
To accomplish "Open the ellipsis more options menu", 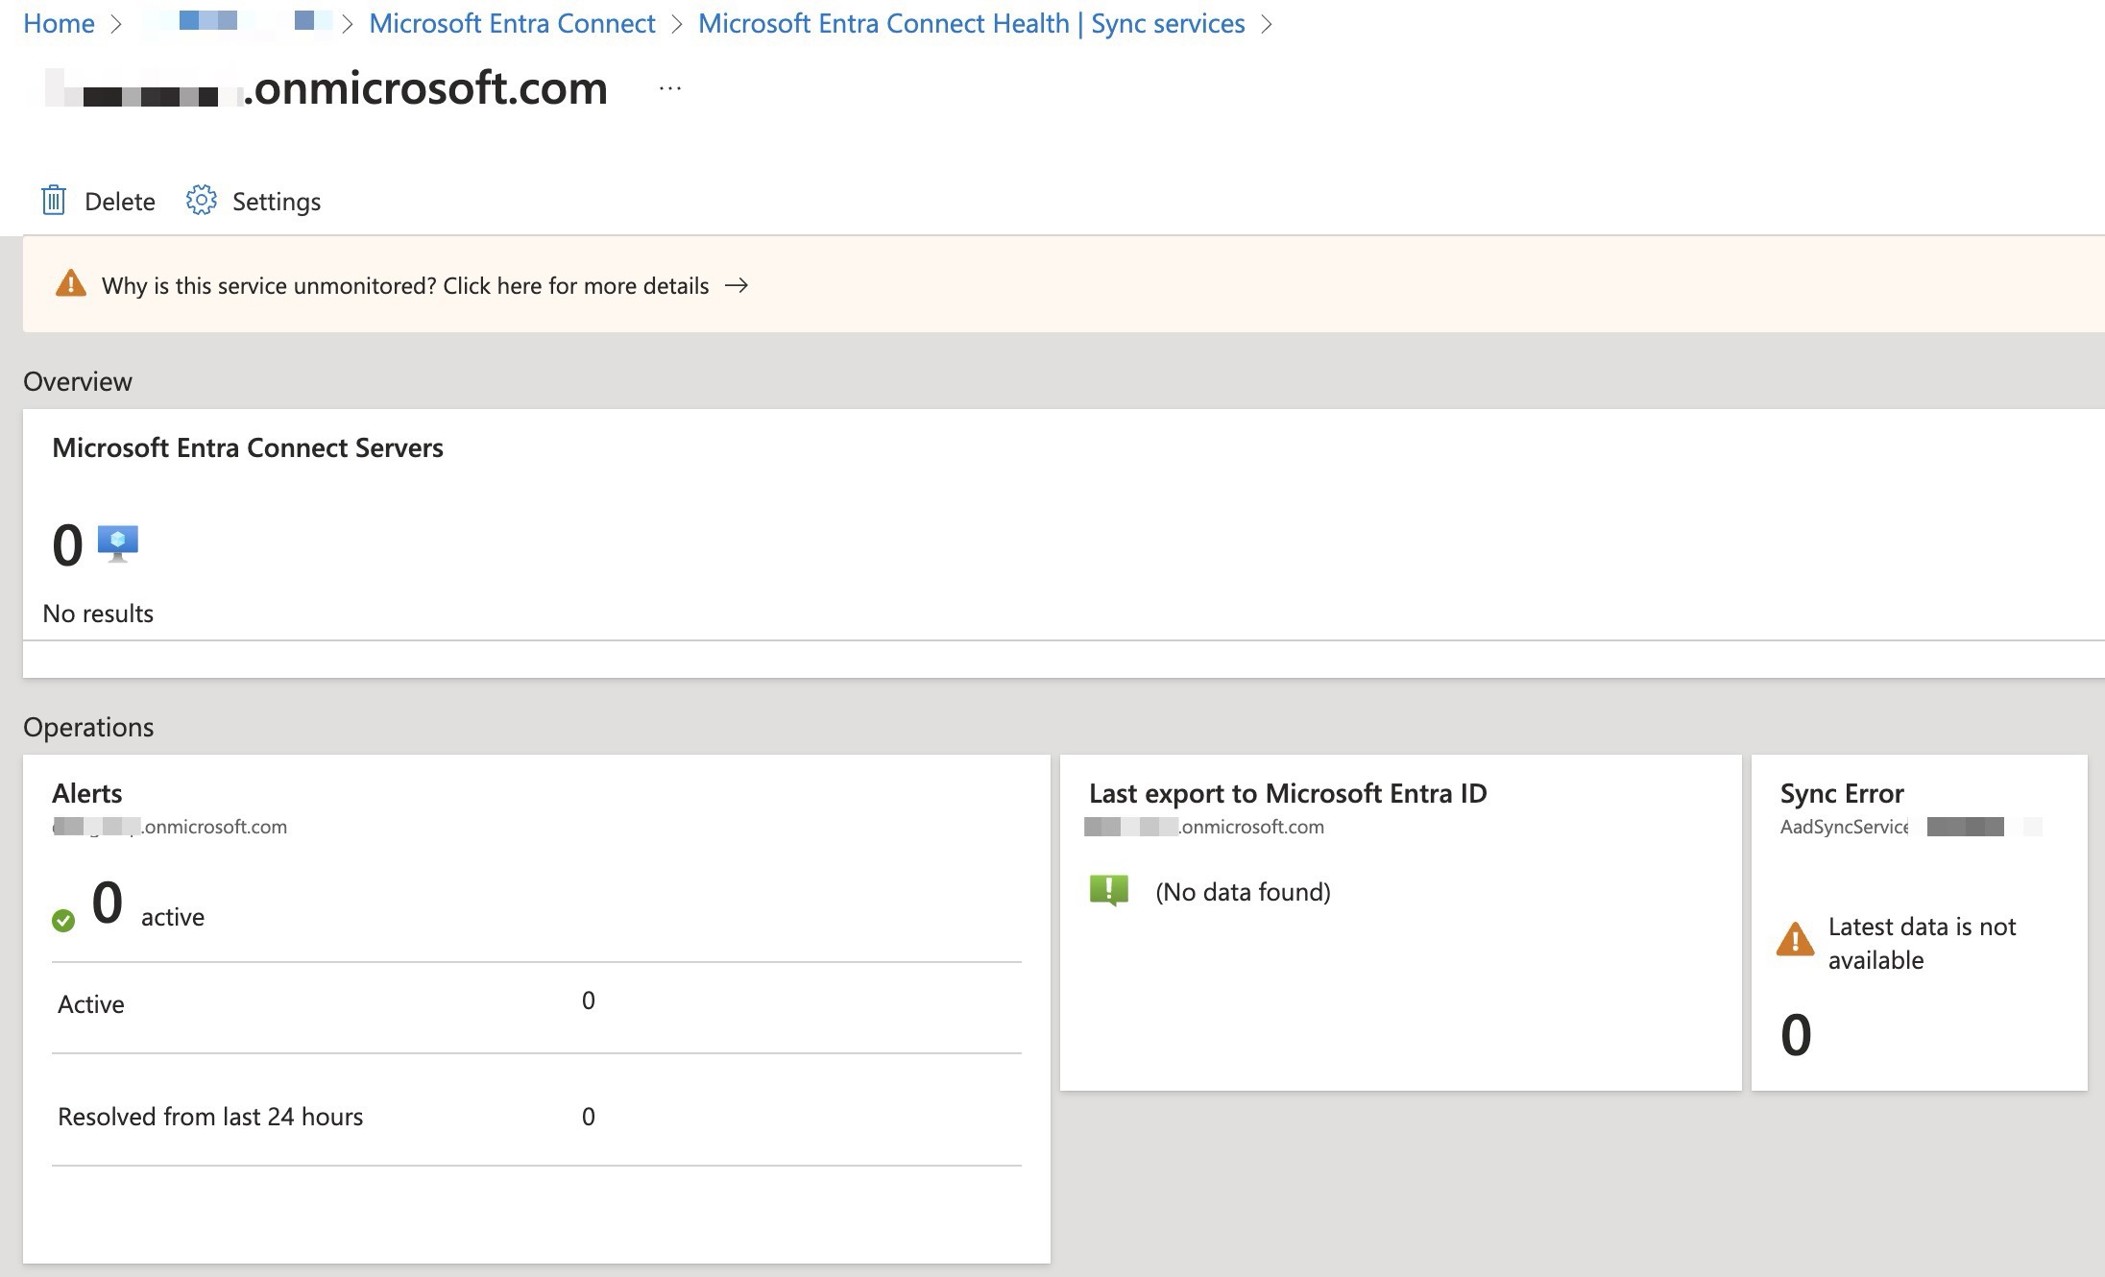I will [670, 88].
